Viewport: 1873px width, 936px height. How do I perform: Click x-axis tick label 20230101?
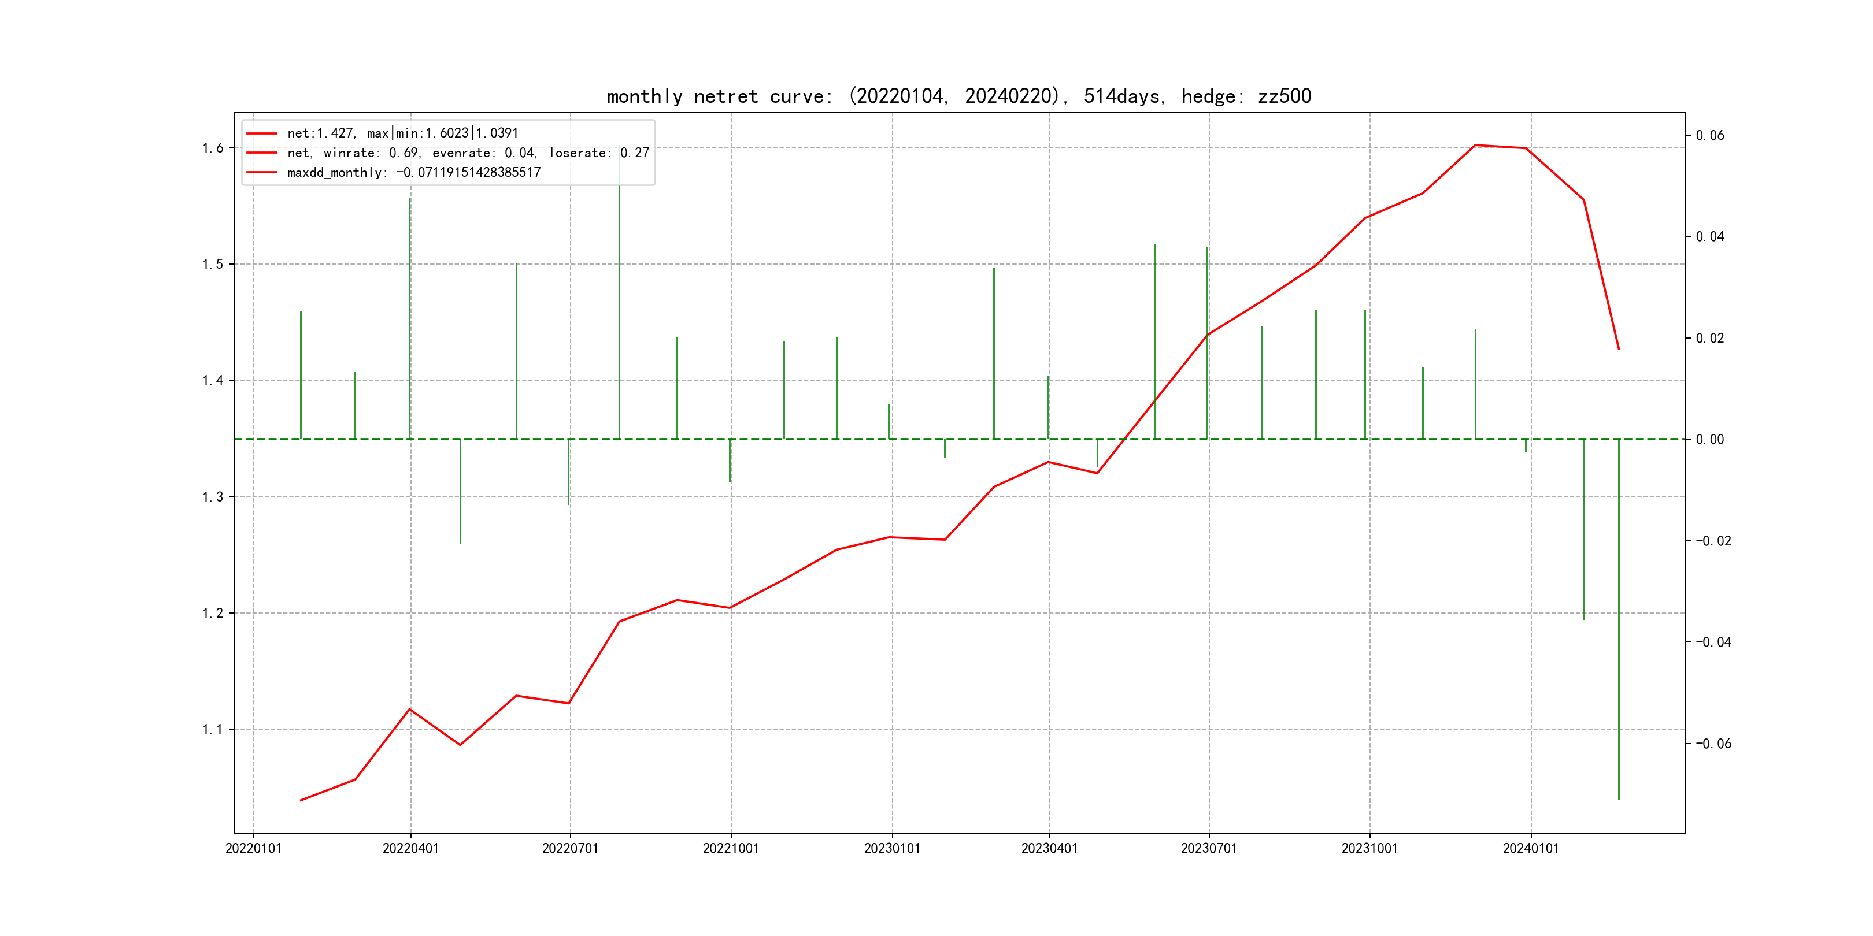coord(892,848)
